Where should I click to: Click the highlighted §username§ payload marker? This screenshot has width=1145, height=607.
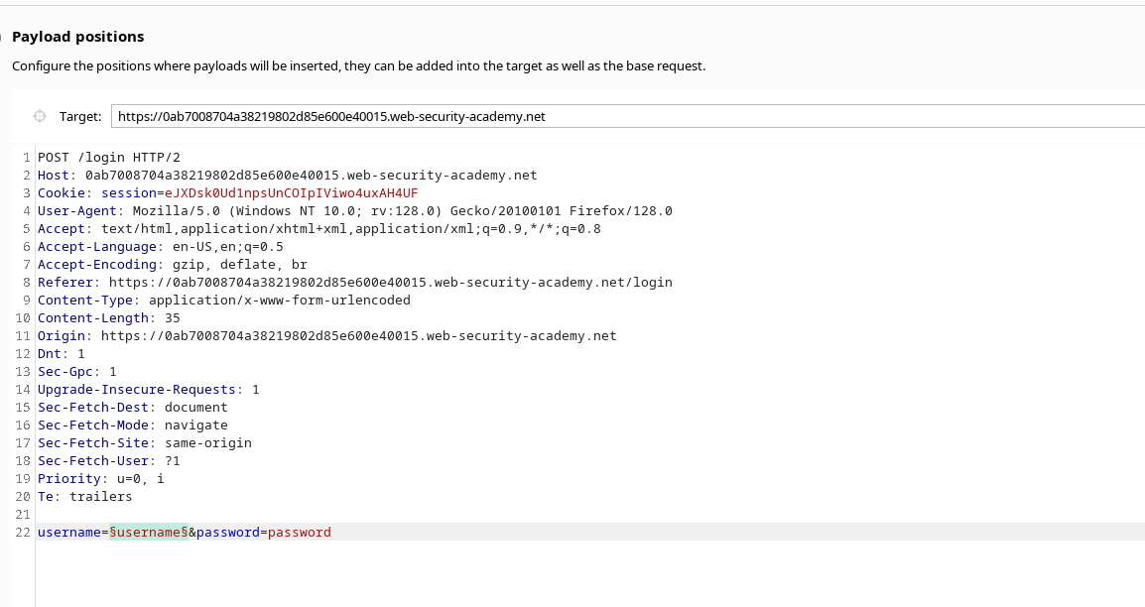point(149,533)
